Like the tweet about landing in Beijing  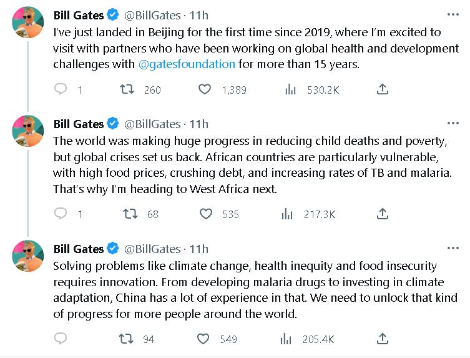tap(204, 89)
